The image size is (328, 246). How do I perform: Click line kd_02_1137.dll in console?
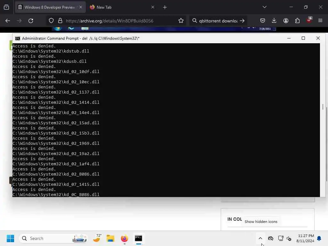coord(56,92)
